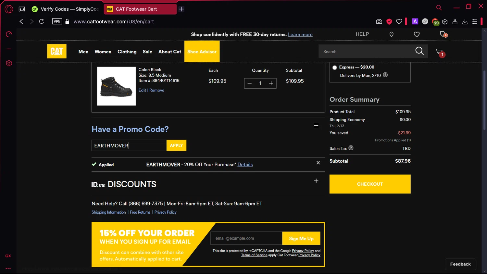Remove the EARTHMOVER applied promotion
Viewport: 487px width, 274px height.
(318, 163)
